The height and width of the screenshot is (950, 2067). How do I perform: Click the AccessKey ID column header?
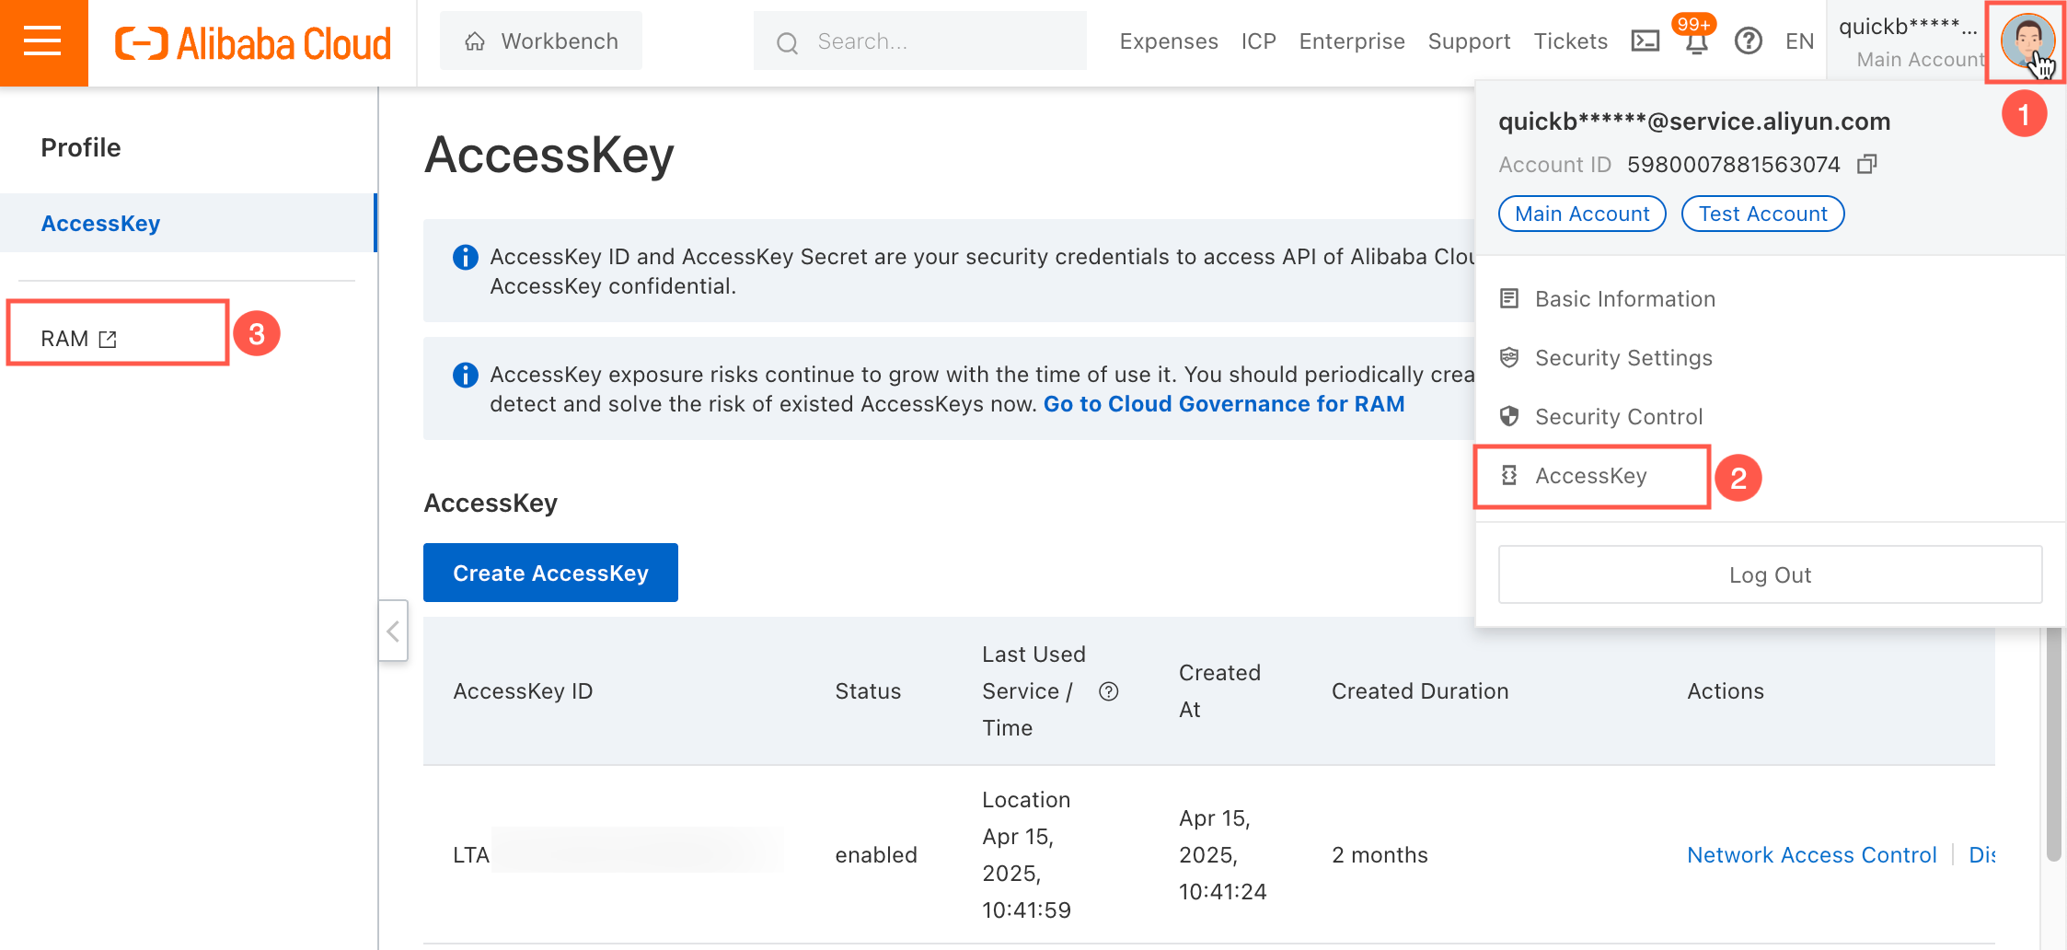point(523,691)
